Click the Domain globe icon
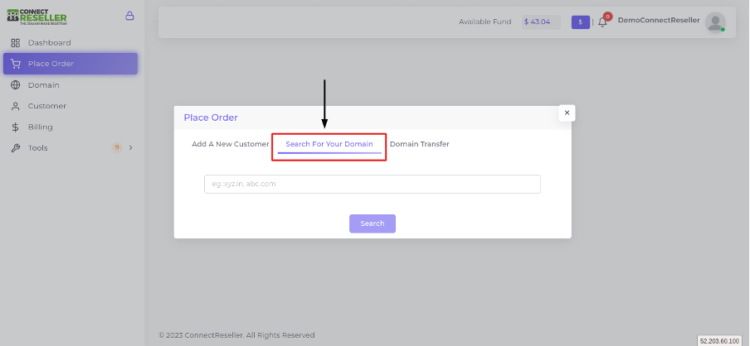This screenshot has height=346, width=750. tap(15, 85)
